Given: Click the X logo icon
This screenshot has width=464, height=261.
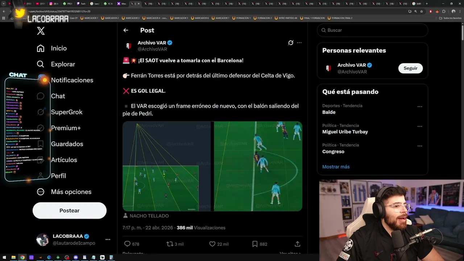Looking at the screenshot, I should pyautogui.click(x=41, y=31).
